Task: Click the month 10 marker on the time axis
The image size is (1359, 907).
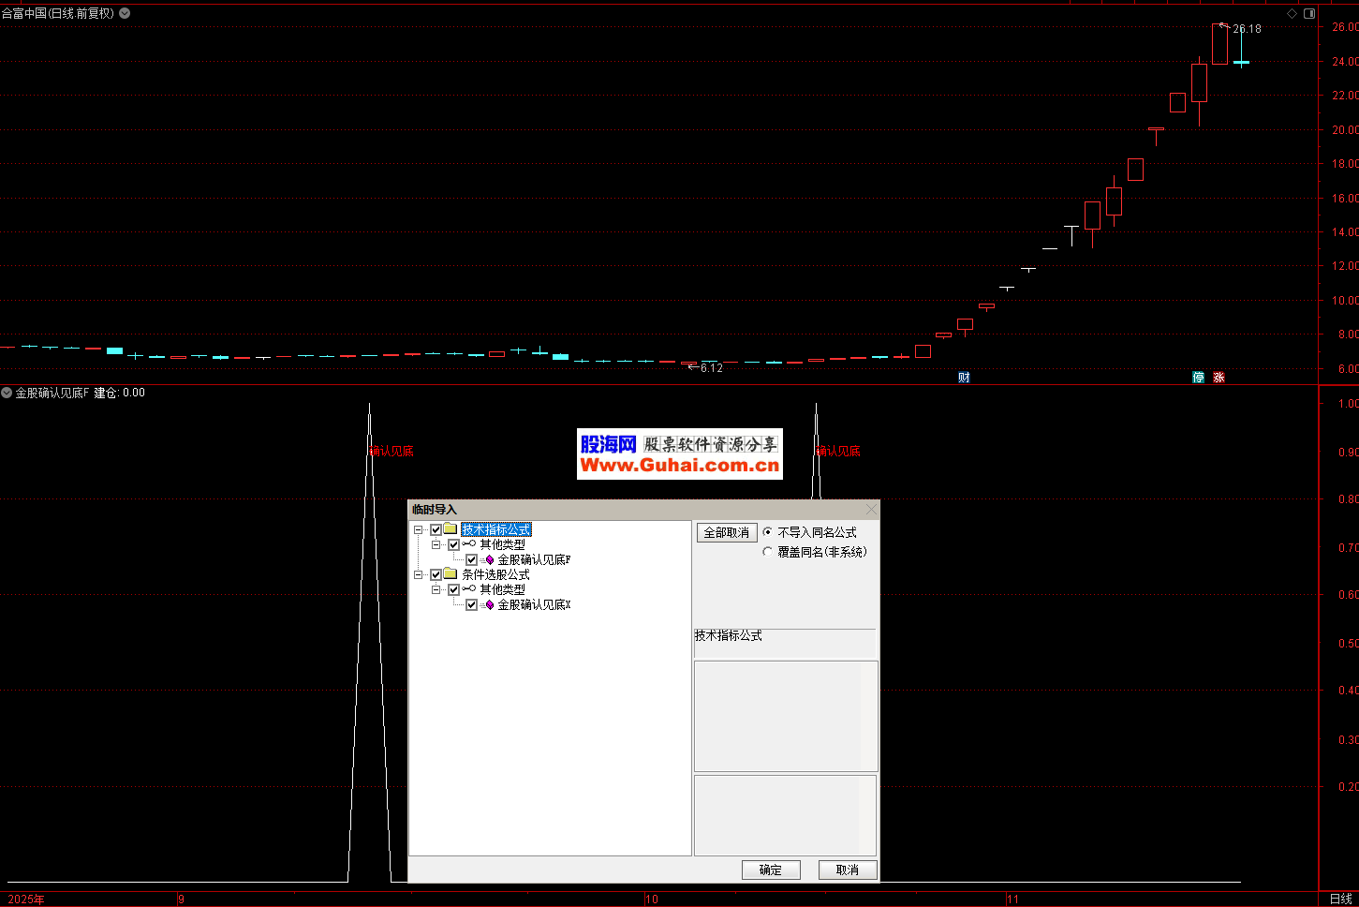Action: pyautogui.click(x=652, y=900)
